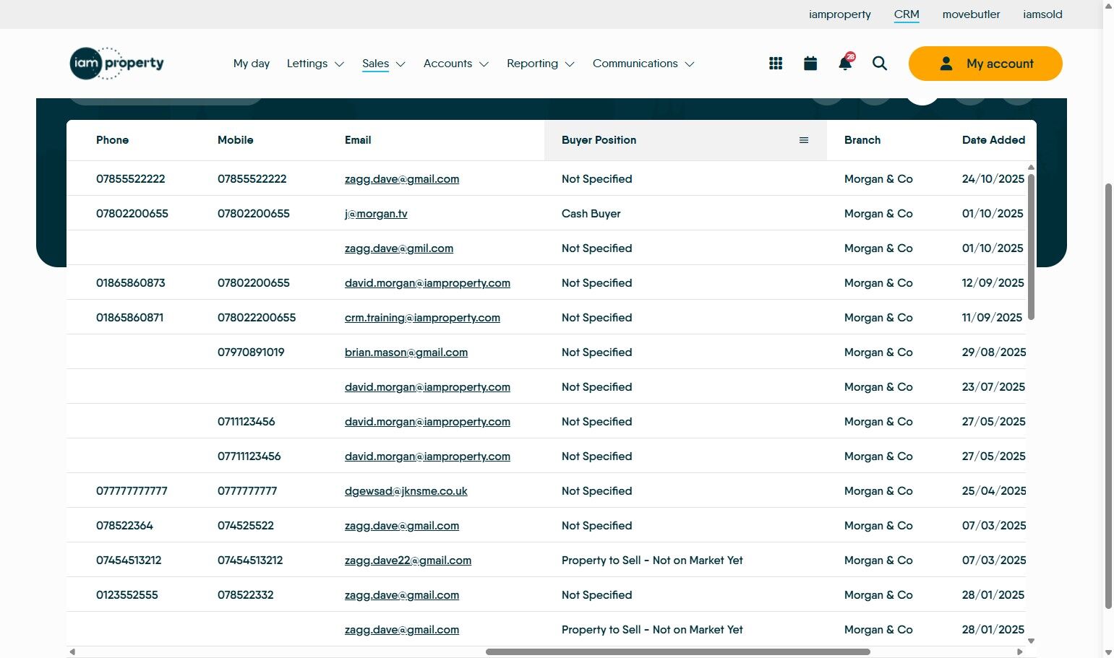Open the calendar icon in the header
This screenshot has width=1114, height=658.
[x=810, y=64]
